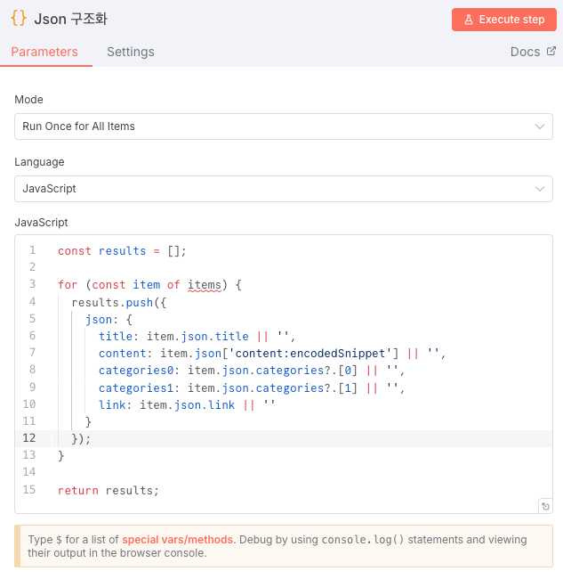Click the 'title: item.json.title' code line
The image size is (563, 579).
(x=197, y=337)
